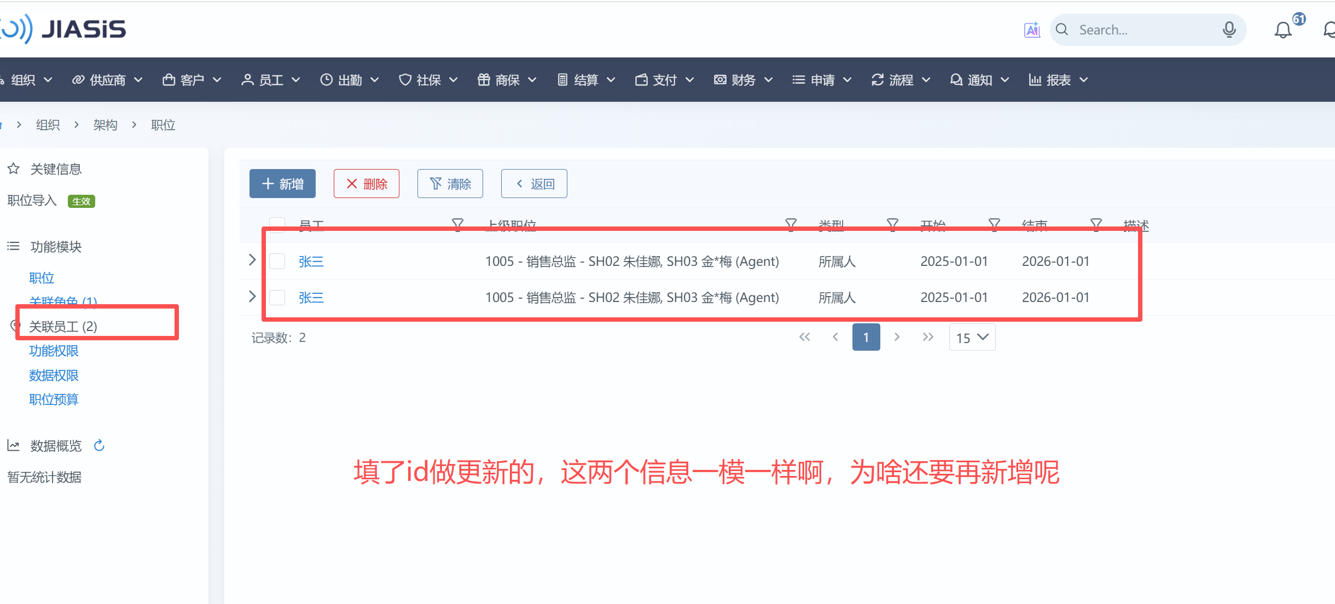Open notifications bell with 61 badge

[1283, 30]
